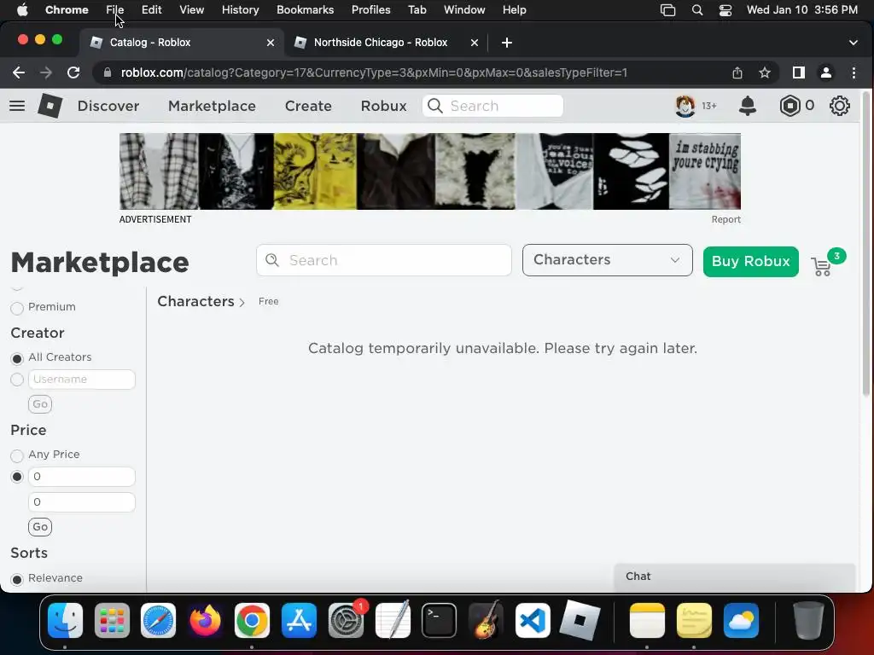This screenshot has height=655, width=874.
Task: Click the Chrome back arrow
Action: [x=19, y=72]
